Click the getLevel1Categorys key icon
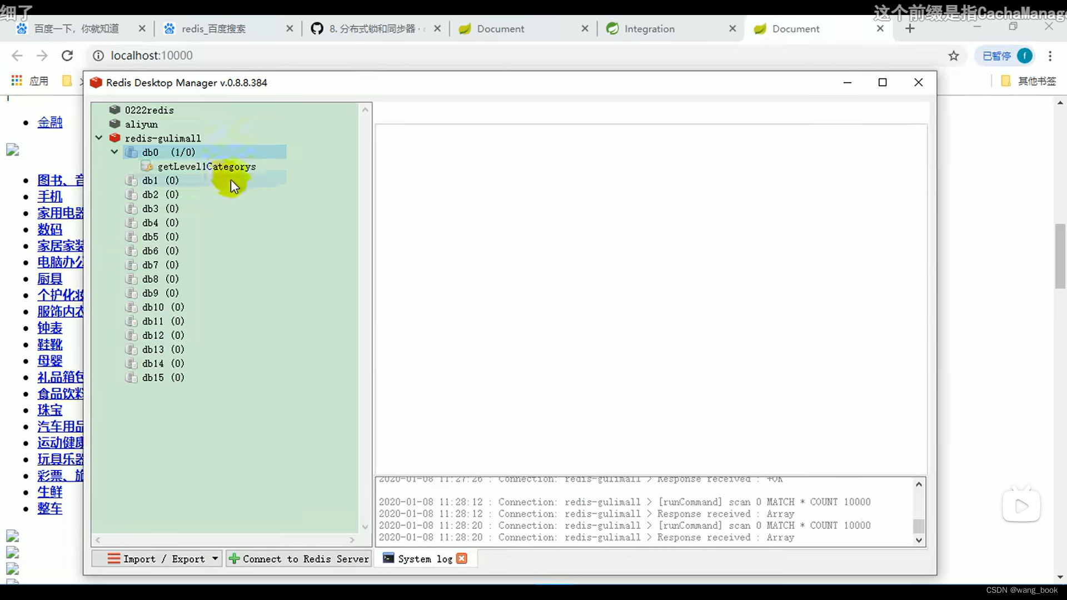Viewport: 1067px width, 600px height. pyautogui.click(x=147, y=166)
